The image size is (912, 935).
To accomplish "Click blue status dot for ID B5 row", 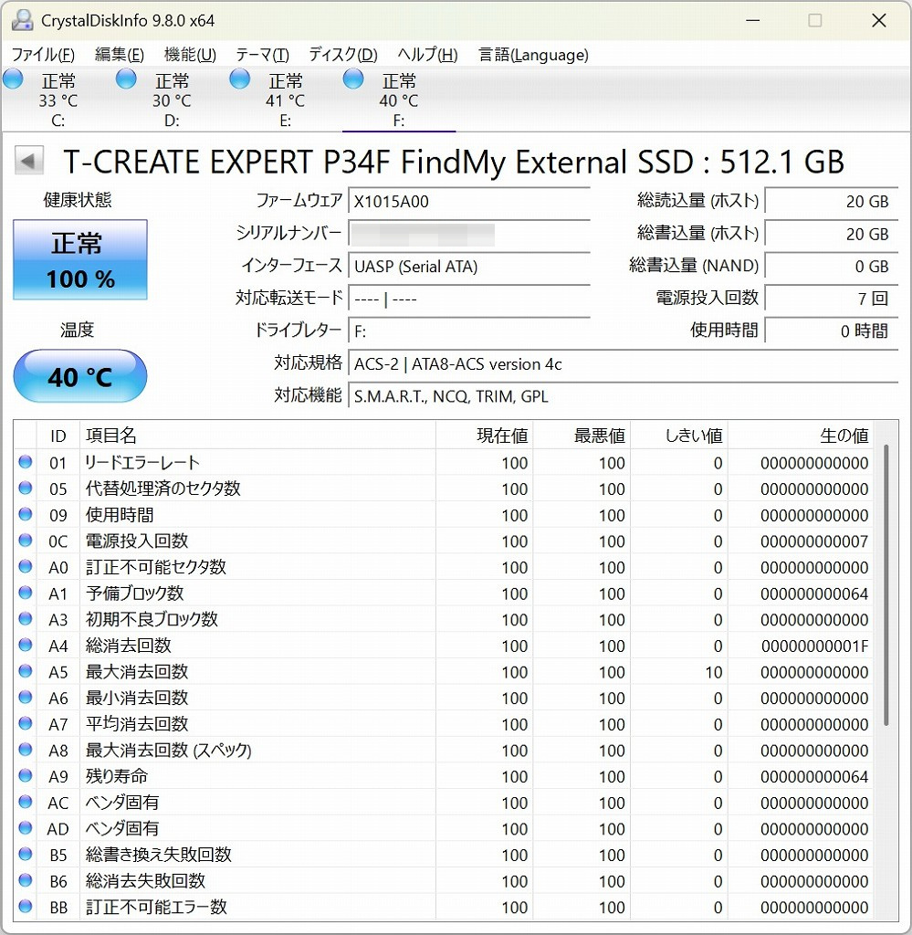I will 25,854.
